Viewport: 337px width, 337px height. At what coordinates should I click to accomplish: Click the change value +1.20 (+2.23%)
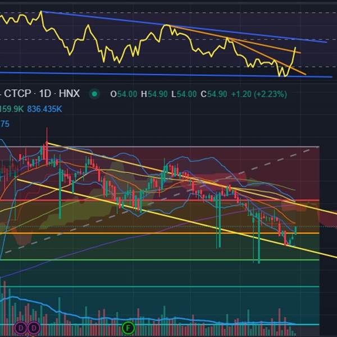(259, 94)
